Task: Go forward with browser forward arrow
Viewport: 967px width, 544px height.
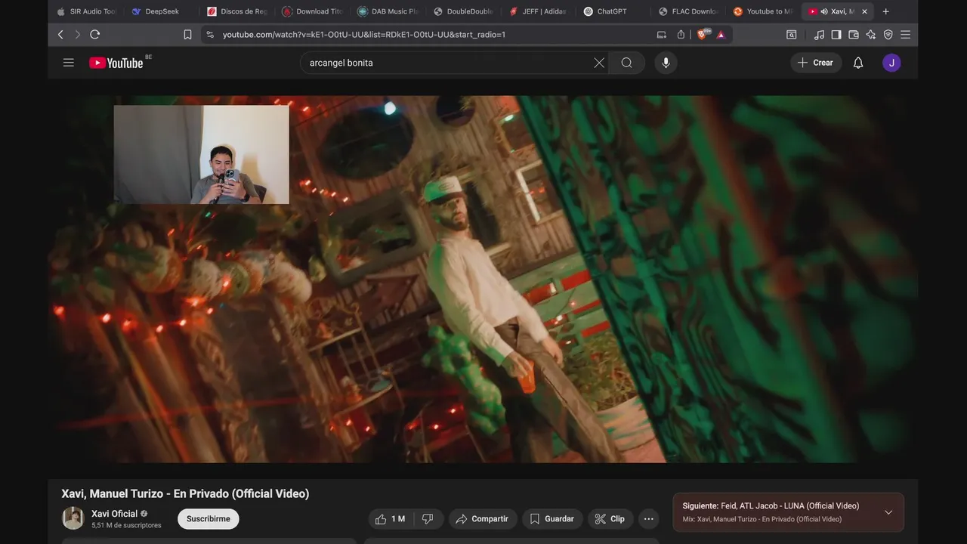Action: click(77, 35)
